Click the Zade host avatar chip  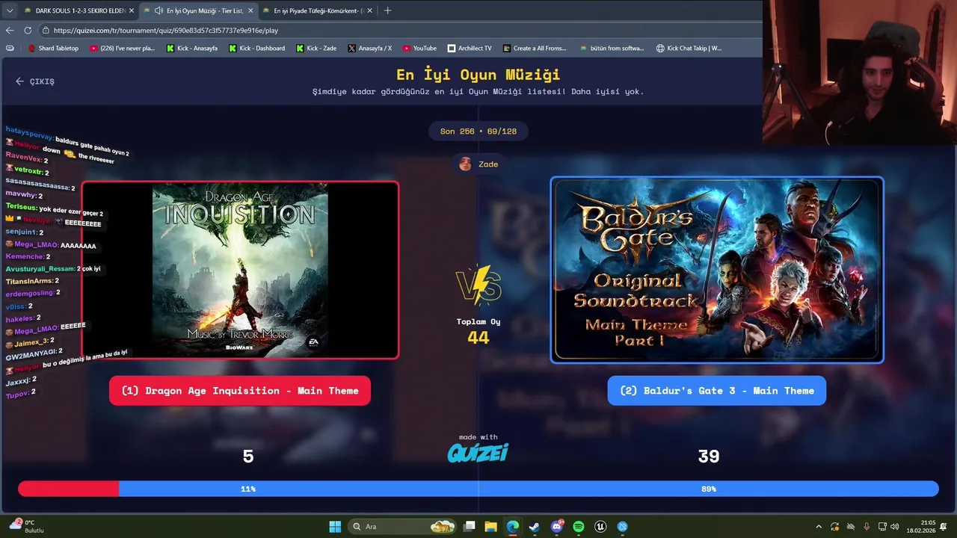tap(478, 164)
